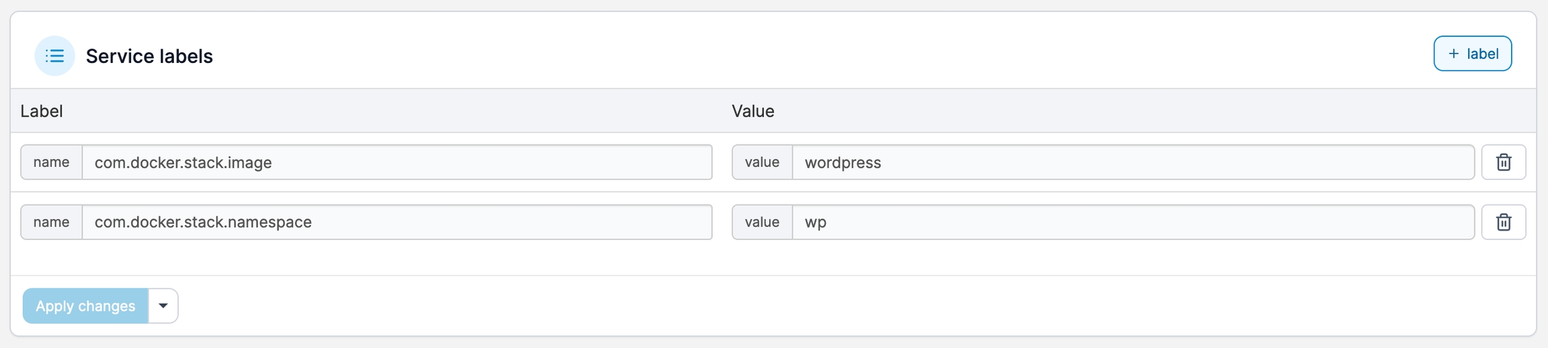Click the Label column header

42,111
